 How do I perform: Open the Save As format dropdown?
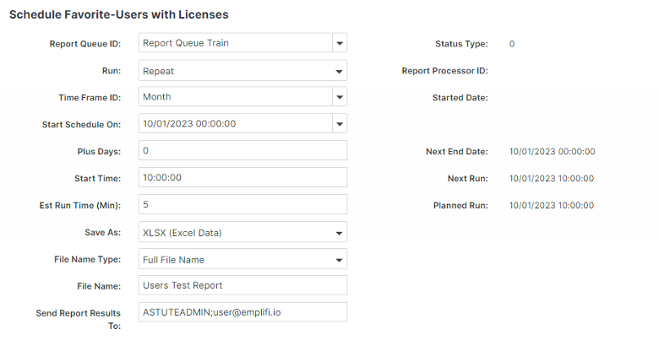pos(339,232)
